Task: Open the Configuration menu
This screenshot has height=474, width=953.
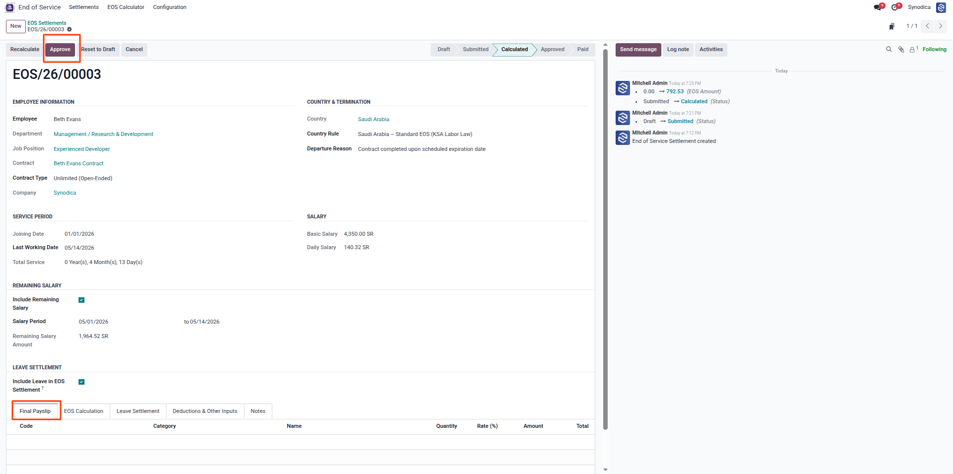Action: (x=169, y=7)
